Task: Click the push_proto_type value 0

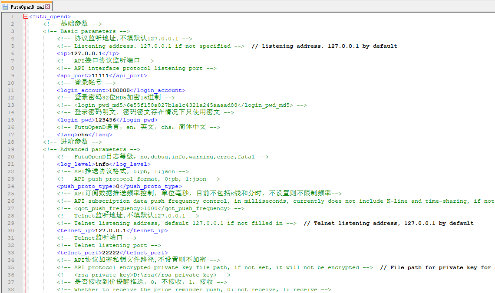Action: click(117, 186)
